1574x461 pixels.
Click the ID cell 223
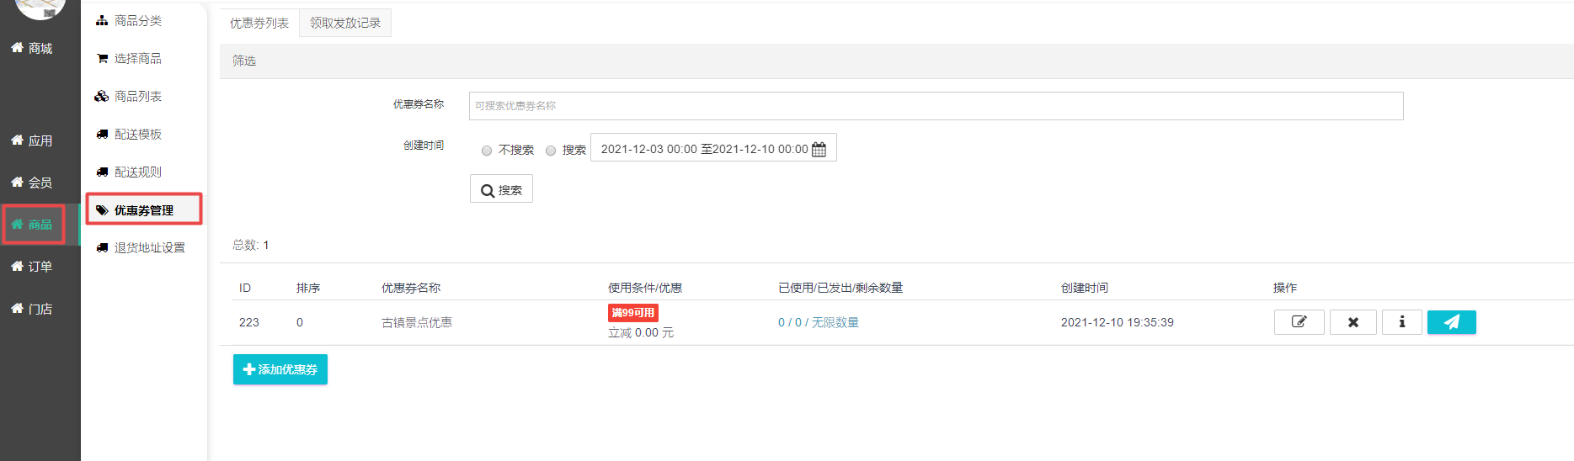tap(249, 322)
